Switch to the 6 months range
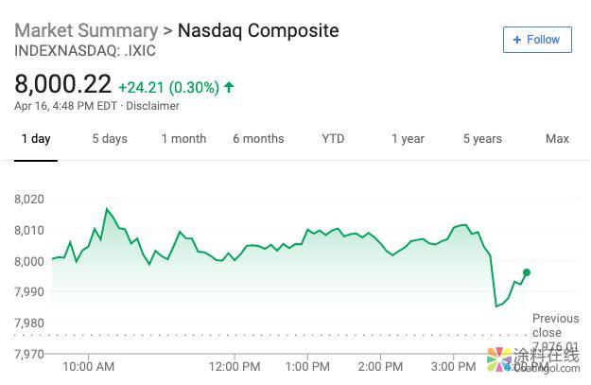The image size is (591, 385). (258, 139)
